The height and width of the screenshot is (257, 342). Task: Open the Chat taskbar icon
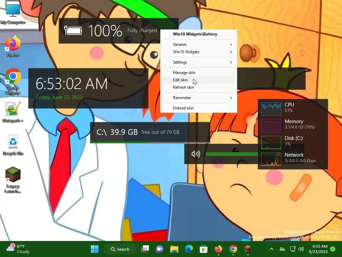(x=159, y=249)
